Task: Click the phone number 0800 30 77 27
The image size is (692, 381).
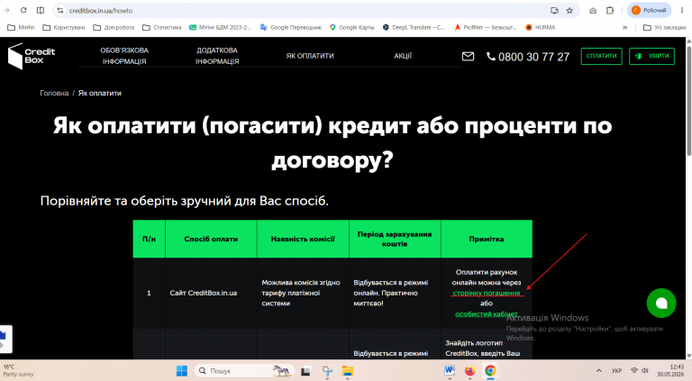Action: pyautogui.click(x=528, y=57)
